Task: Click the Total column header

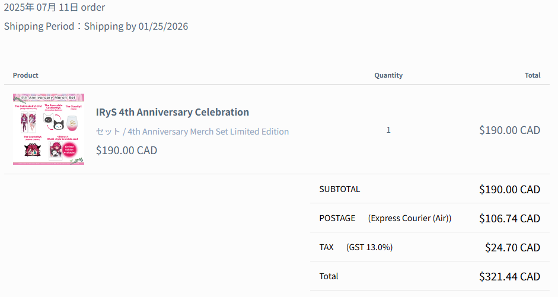Action: (x=533, y=75)
